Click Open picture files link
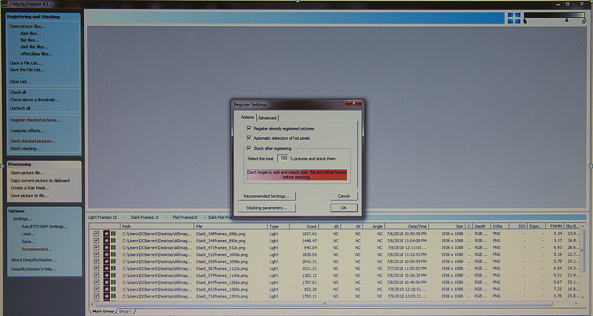The image size is (593, 316). tap(27, 26)
